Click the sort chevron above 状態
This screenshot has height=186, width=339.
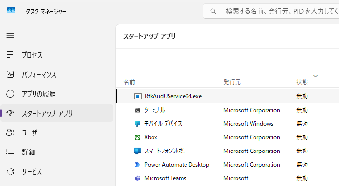pos(315,76)
